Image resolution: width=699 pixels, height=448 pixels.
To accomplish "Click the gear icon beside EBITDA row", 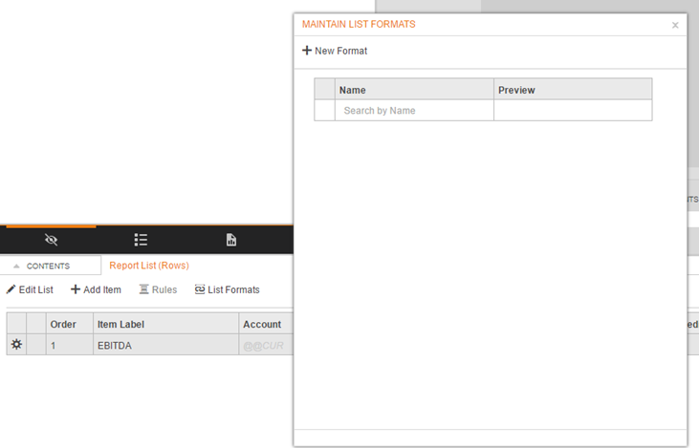I will [x=16, y=345].
